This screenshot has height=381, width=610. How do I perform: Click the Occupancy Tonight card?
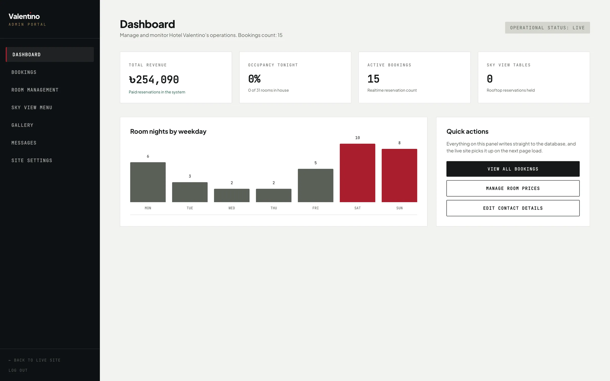coord(295,77)
